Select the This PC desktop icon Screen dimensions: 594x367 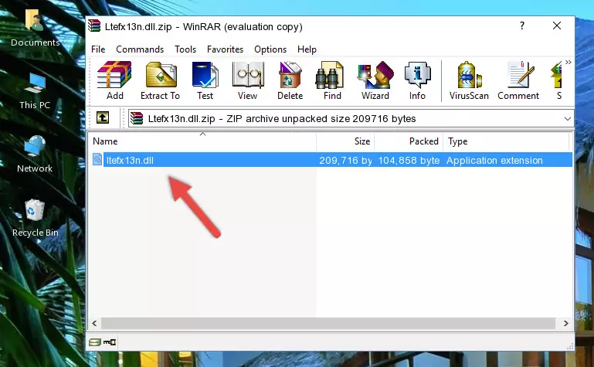click(x=35, y=91)
